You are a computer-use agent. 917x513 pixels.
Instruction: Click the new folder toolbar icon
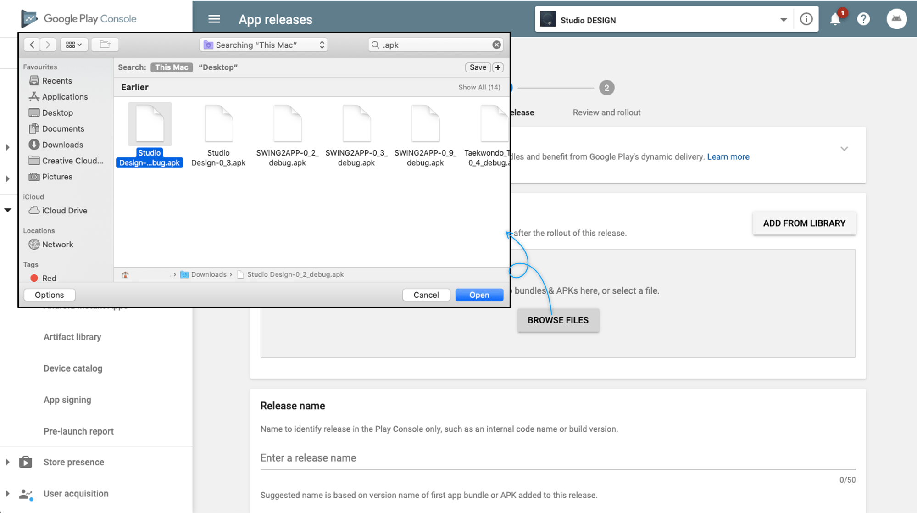tap(105, 45)
